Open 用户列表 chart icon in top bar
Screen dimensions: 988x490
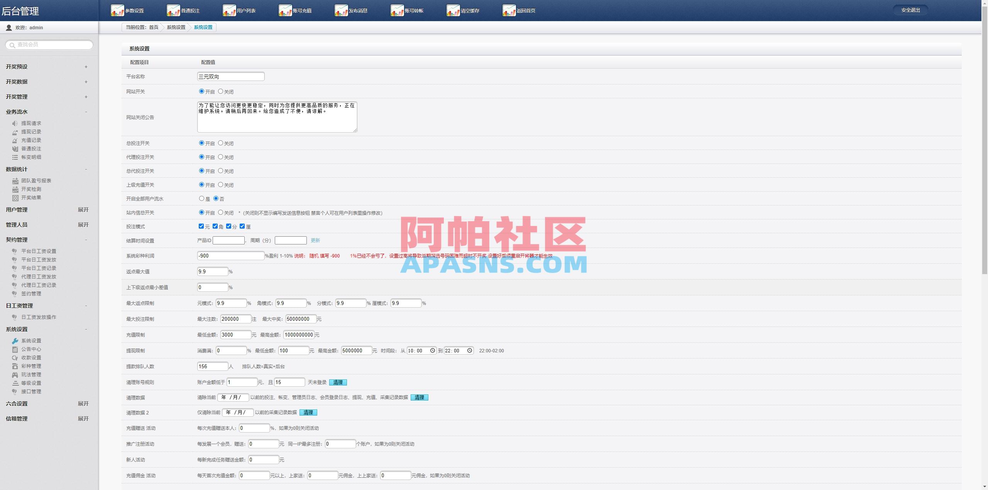(x=229, y=10)
